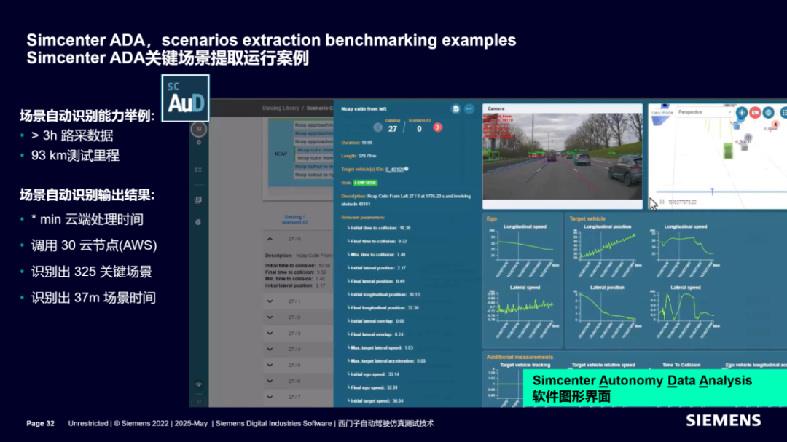This screenshot has height=442, width=787.
Task: Select first Ncap approaching row in diagram
Action: click(x=313, y=125)
